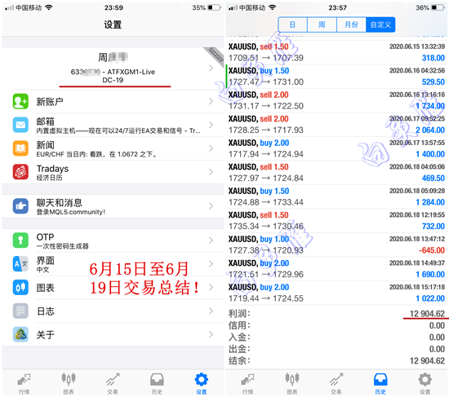
Task: Open the XAUUSD buy 1.00 losing trade
Action: coord(336,245)
